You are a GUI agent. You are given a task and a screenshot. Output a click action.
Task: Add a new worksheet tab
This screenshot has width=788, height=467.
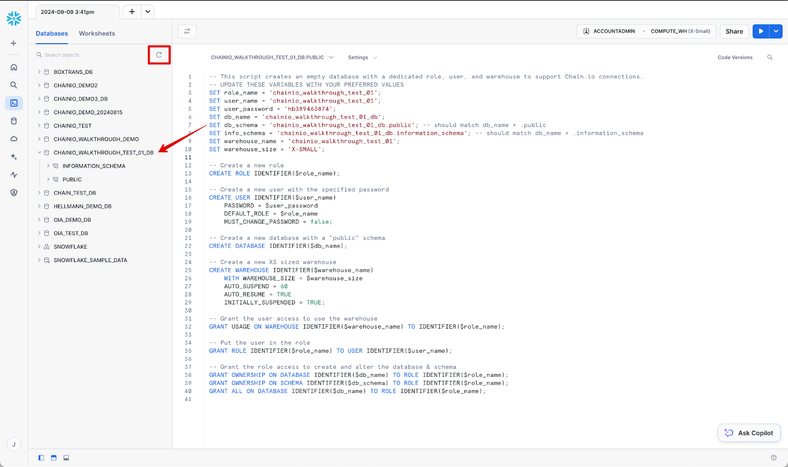point(132,12)
